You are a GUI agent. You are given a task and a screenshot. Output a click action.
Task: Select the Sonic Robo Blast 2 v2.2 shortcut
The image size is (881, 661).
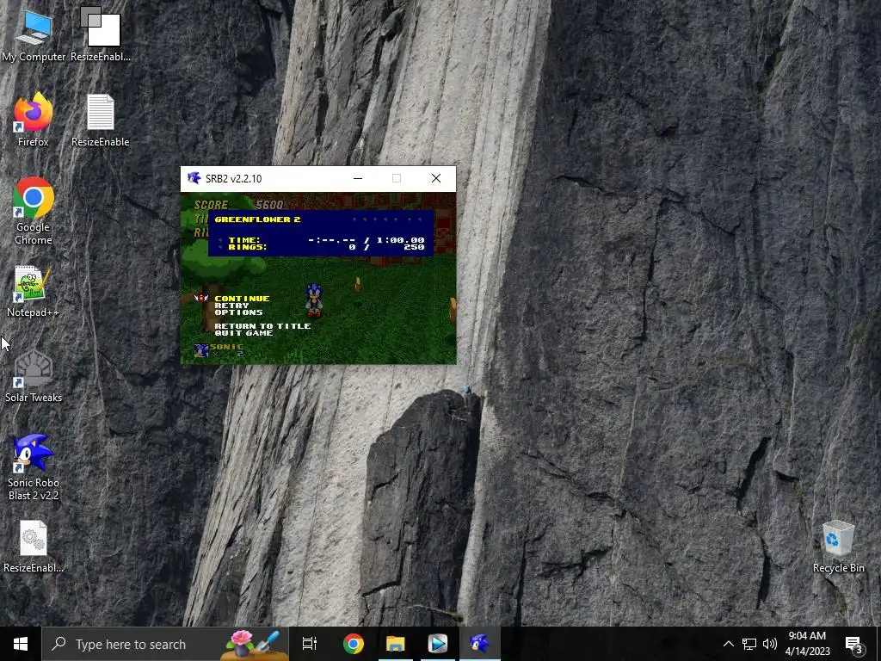(34, 467)
